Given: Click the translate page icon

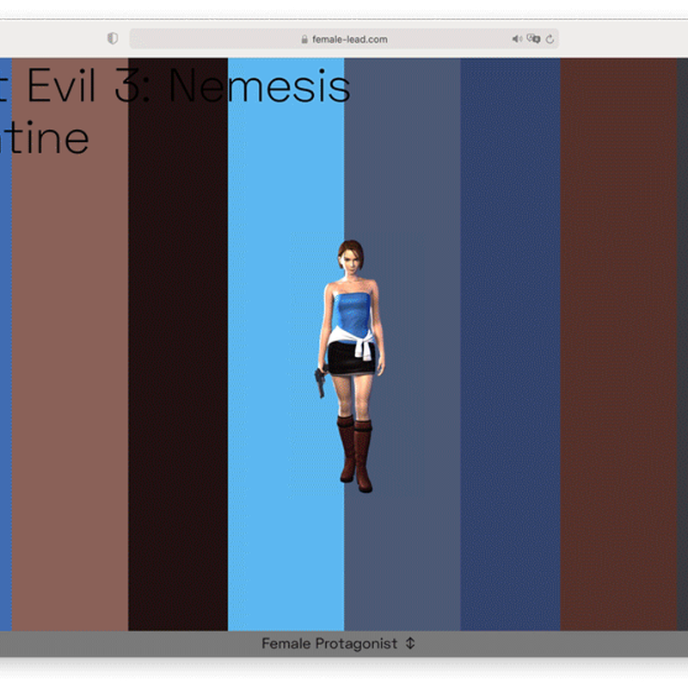Looking at the screenshot, I should point(533,39).
